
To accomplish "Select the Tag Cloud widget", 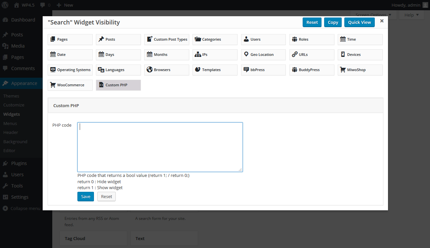I will pos(93,238).
